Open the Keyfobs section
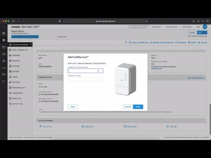The height and width of the screenshot is (158, 211). click(x=14, y=66)
